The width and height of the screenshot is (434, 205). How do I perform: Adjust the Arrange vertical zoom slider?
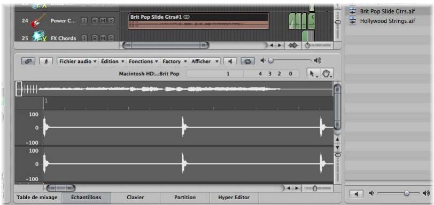point(337,22)
